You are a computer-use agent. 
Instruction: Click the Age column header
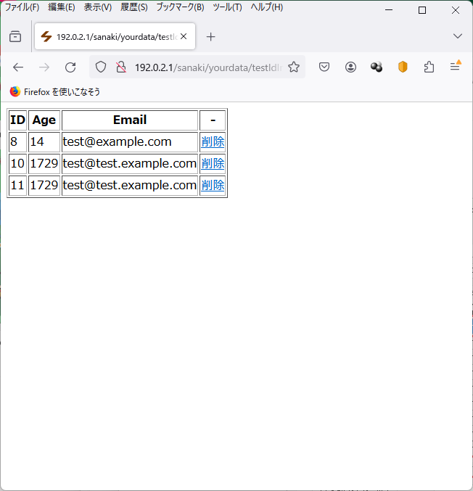point(44,120)
